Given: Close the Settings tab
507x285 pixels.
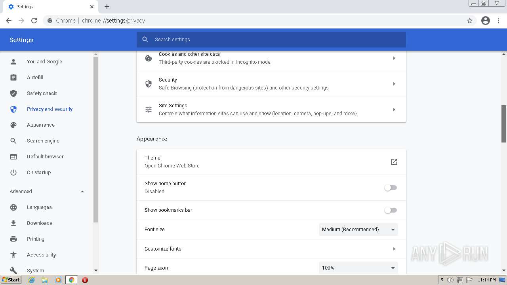Looking at the screenshot, I should coord(92,7).
